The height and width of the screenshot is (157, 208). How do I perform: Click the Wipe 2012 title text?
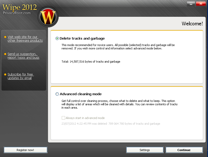click(19, 7)
